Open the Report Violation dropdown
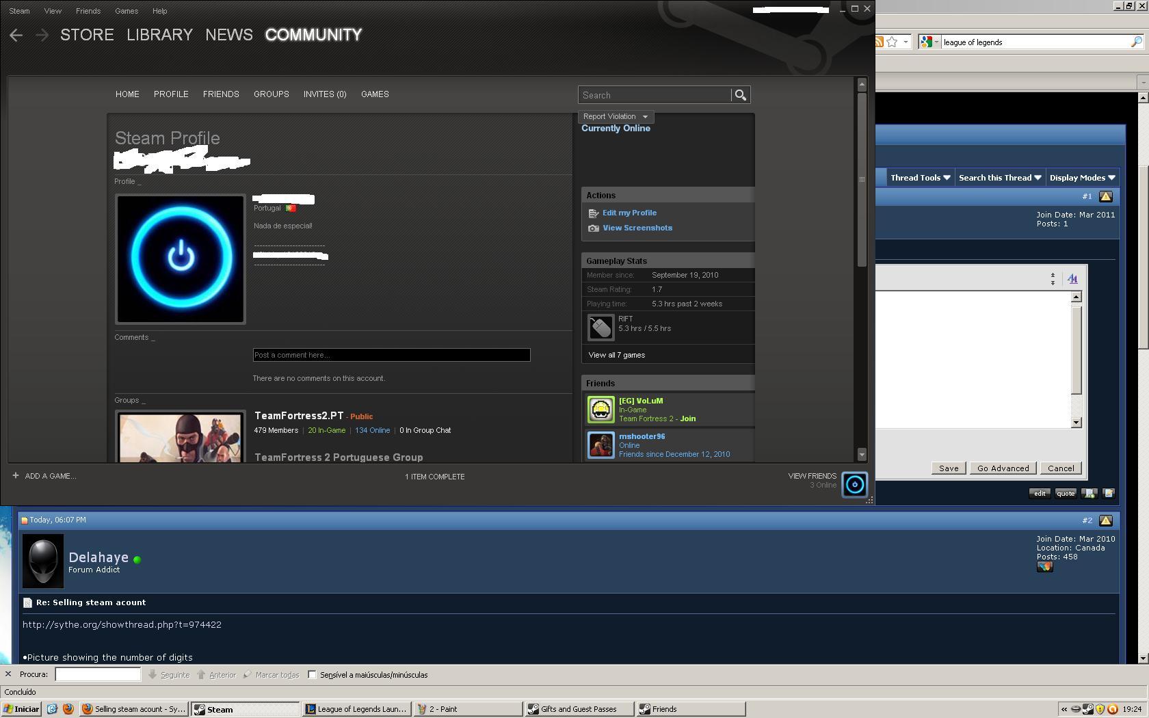Viewport: 1149px width, 718px height. coord(616,117)
